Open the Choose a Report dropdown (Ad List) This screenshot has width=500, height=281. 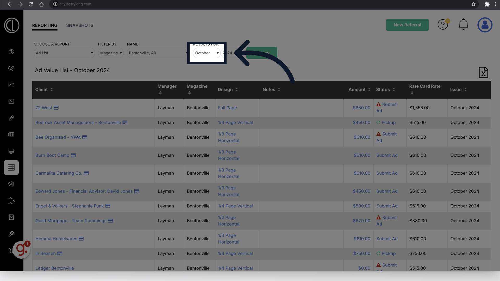(x=64, y=53)
